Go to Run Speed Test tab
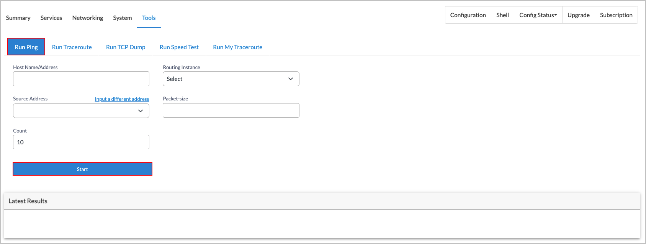The height and width of the screenshot is (244, 646). pos(179,47)
